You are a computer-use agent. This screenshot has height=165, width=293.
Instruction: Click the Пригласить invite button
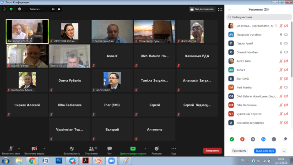pyautogui.click(x=239, y=151)
